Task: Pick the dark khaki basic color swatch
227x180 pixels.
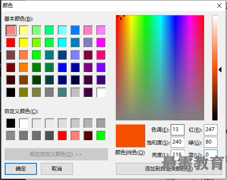Action: (x=37, y=93)
